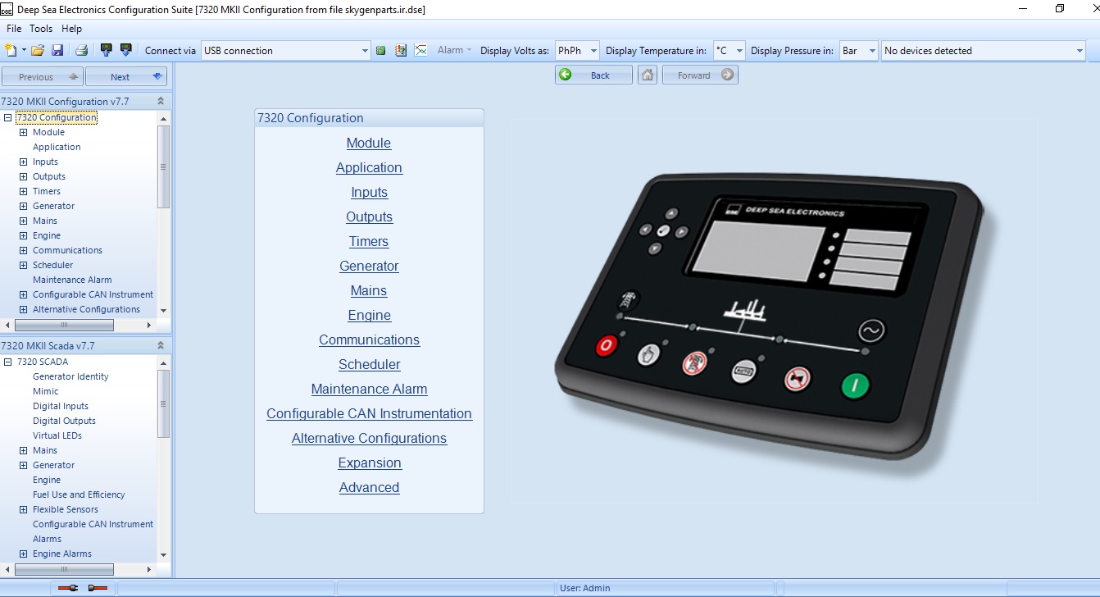Click the Timers link in the 7320 Configuration panel
Image resolution: width=1100 pixels, height=597 pixels.
(369, 241)
